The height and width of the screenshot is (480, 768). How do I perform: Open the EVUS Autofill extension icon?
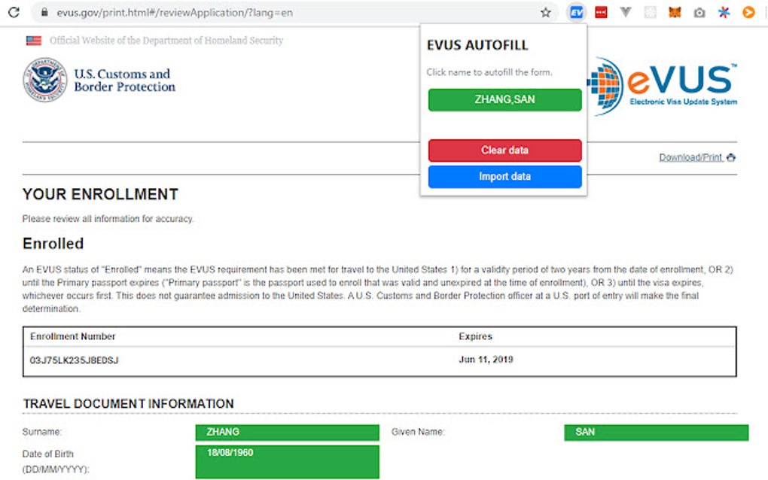pyautogui.click(x=577, y=12)
